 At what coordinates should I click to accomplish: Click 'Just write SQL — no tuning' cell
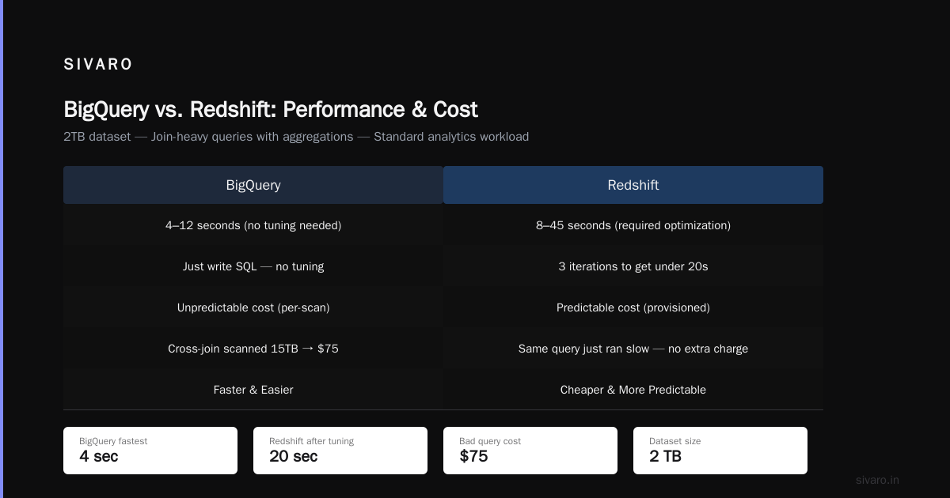click(253, 266)
